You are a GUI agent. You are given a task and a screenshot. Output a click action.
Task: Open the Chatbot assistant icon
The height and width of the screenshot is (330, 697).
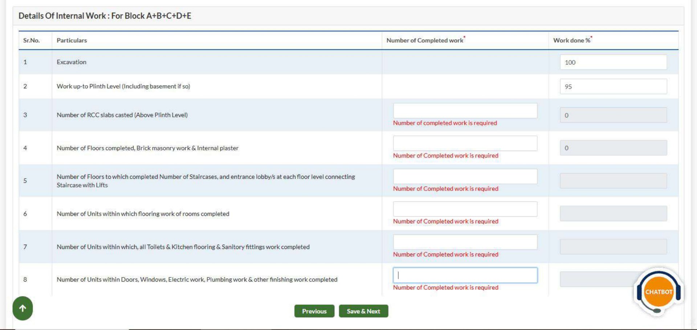pyautogui.click(x=659, y=292)
